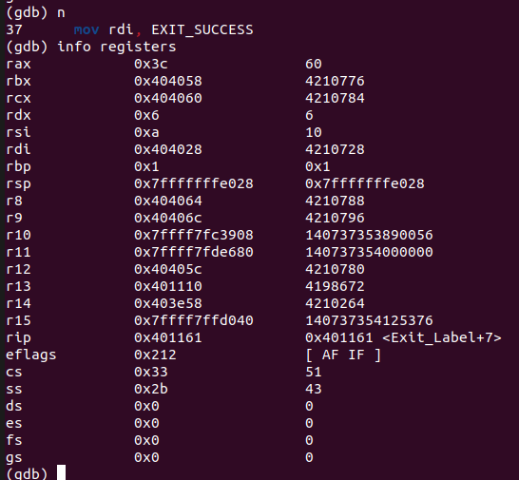
Task: Click the rdi hex value 0x404028
Action: pyautogui.click(x=168, y=149)
